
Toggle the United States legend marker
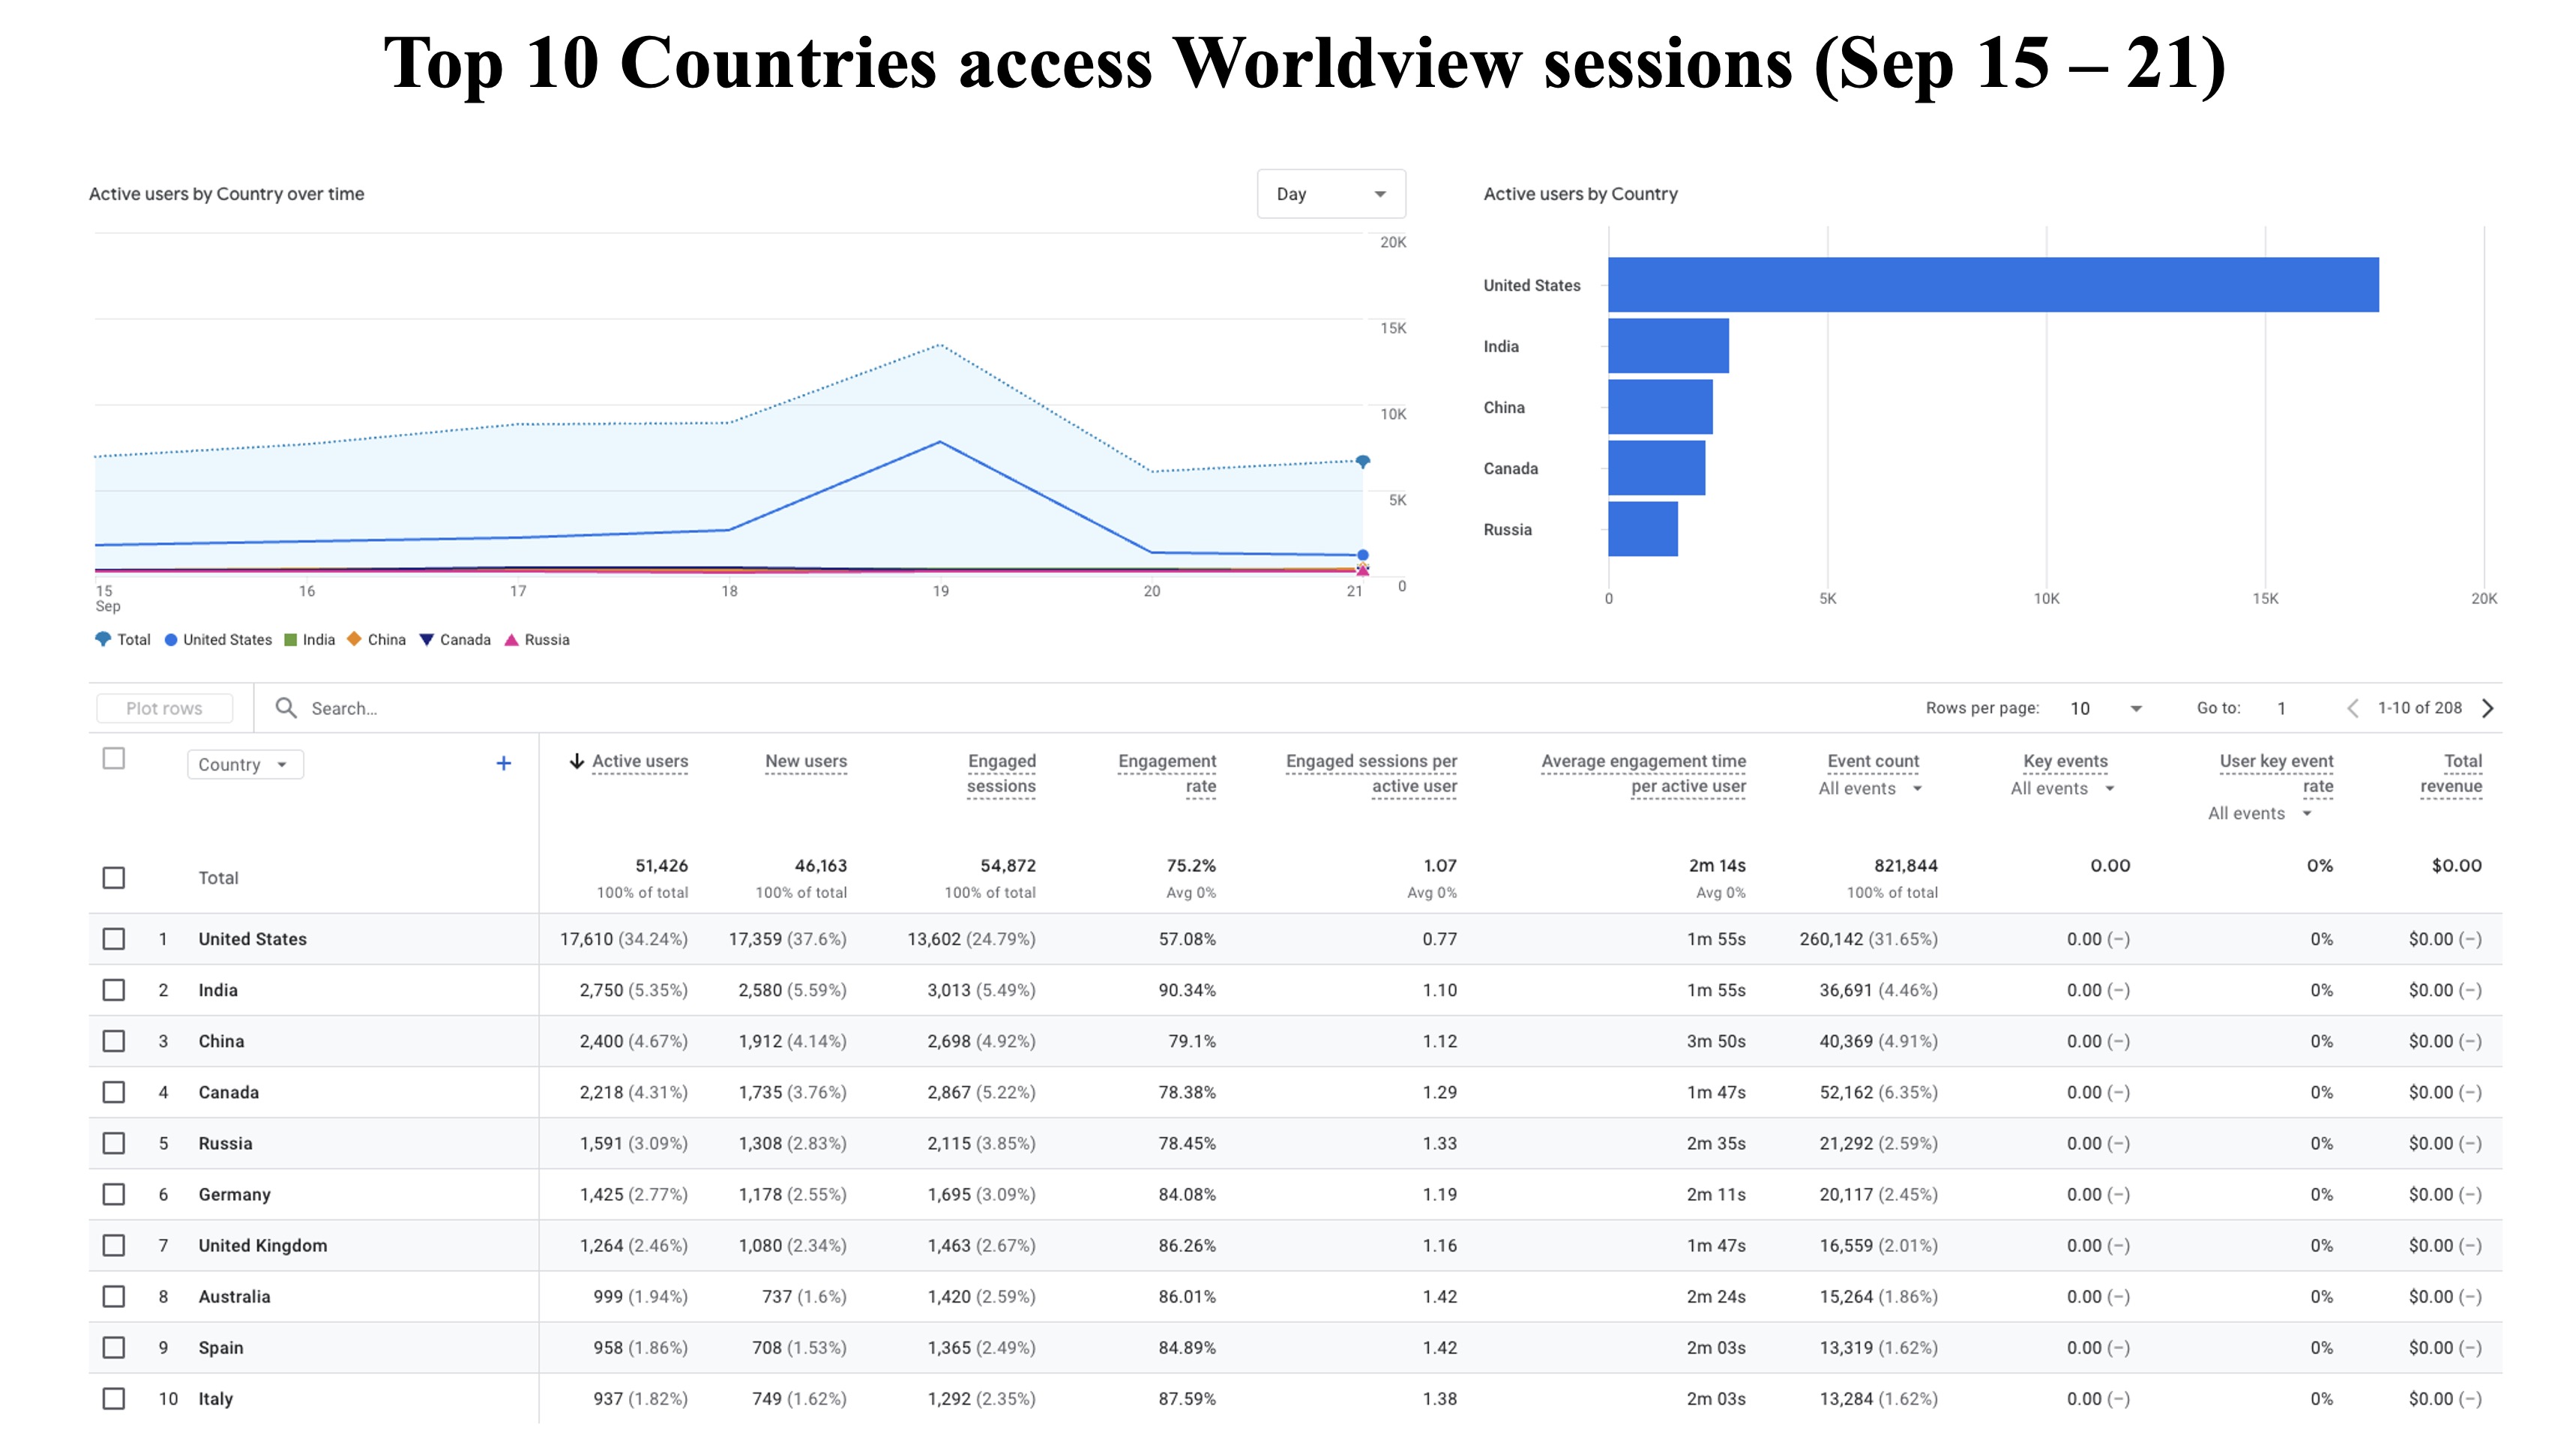click(x=171, y=640)
